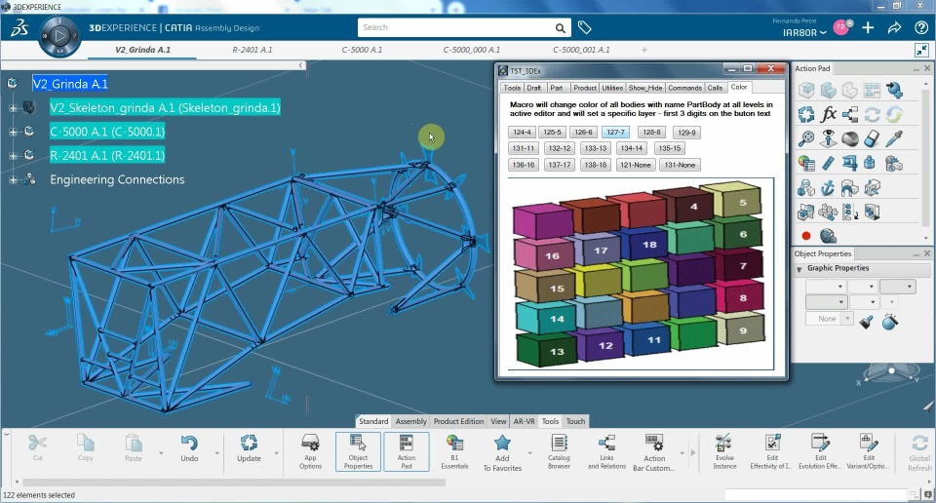Click the anchor fix icon in Action Pad

click(x=828, y=188)
